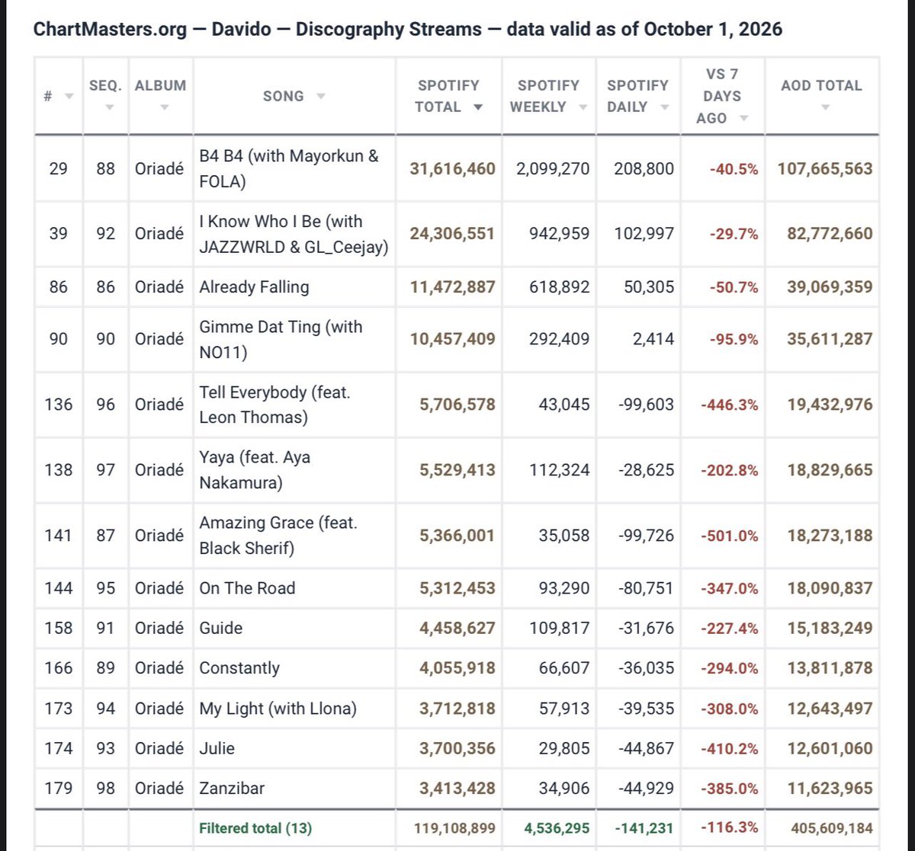Select song I Know Who I Be

point(294,234)
